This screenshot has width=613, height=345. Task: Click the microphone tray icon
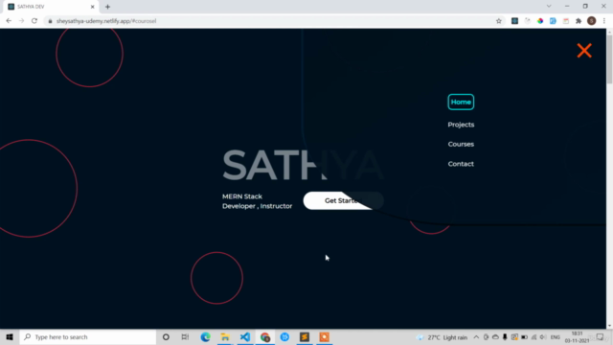pos(505,337)
